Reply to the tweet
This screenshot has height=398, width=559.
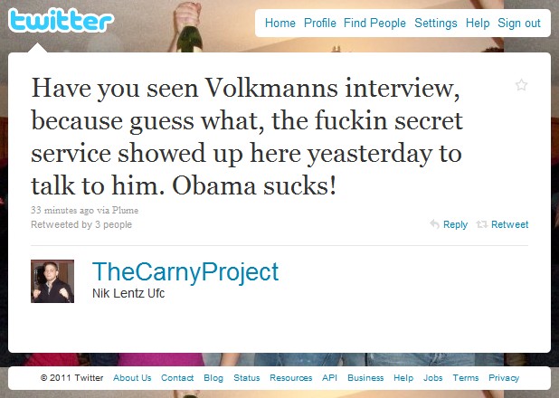pos(455,224)
